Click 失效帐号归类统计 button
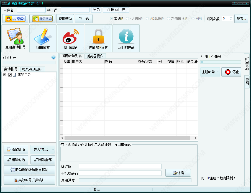 (29, 180)
